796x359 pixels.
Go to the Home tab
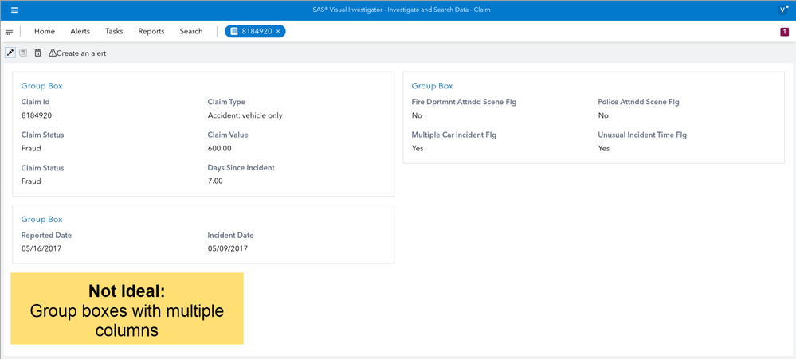coord(45,32)
